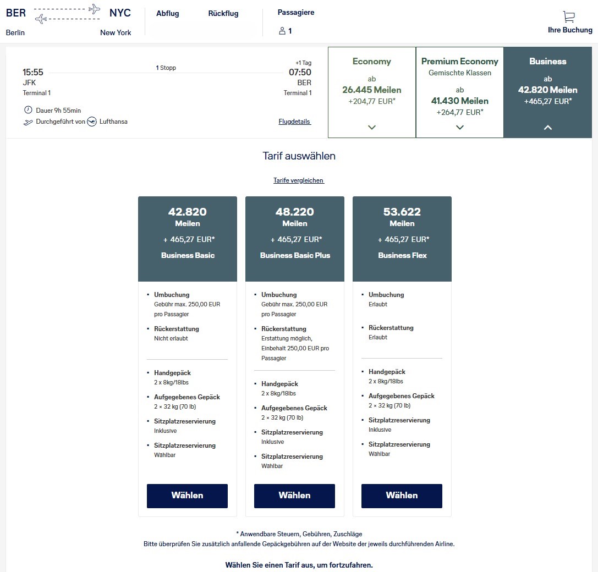Choose Wählen under Business Basic
Viewport: 598px width, 572px height.
[187, 496]
